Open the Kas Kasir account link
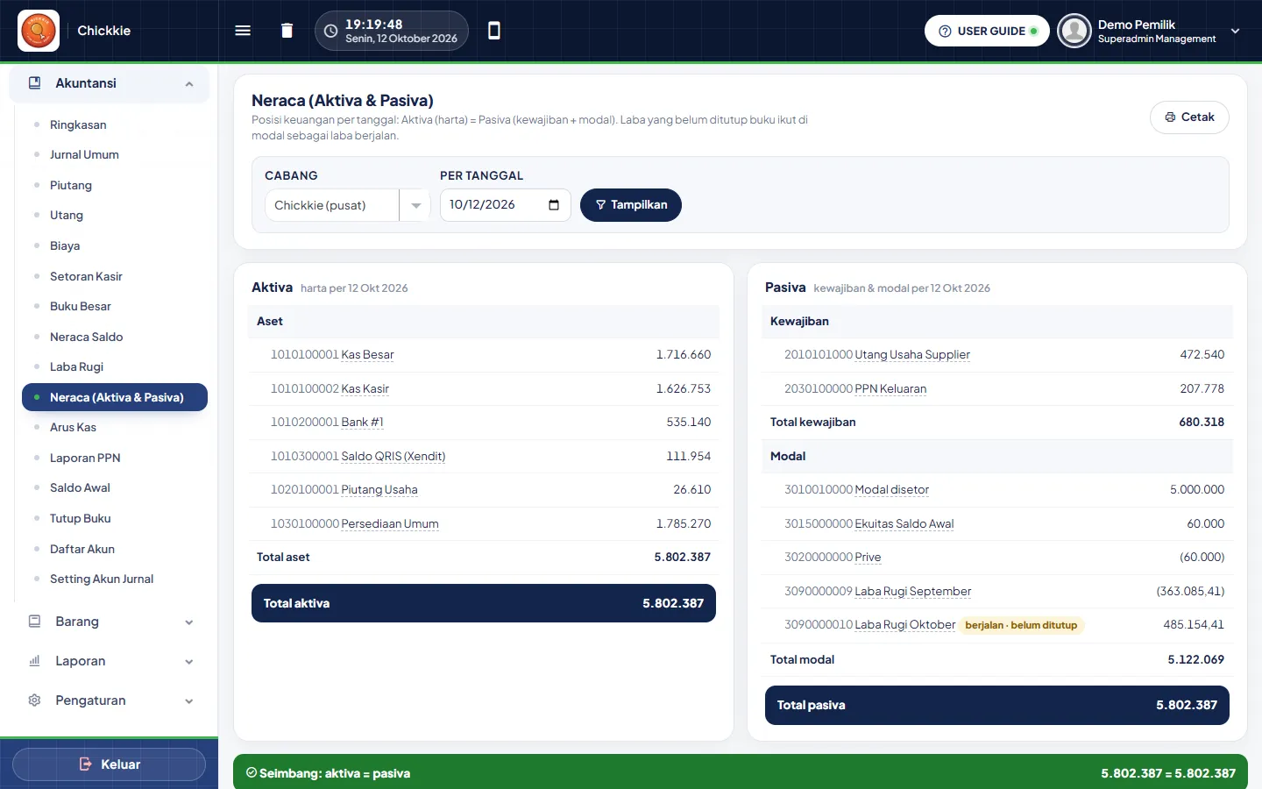The width and height of the screenshot is (1262, 789). pos(365,389)
